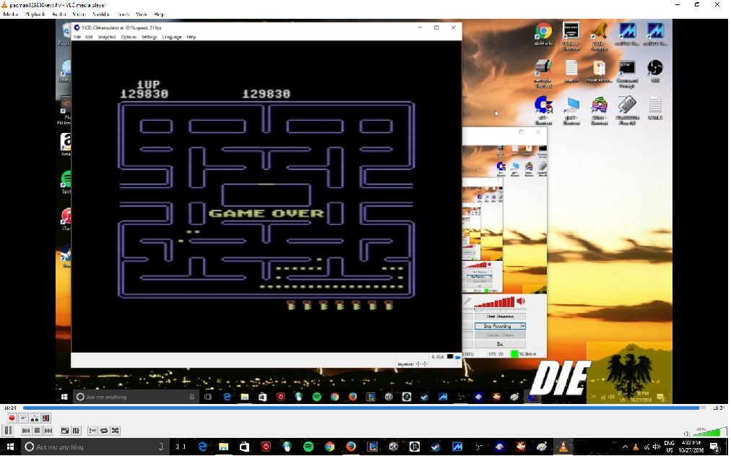731x456 pixels.
Task: Click the googly-eyes icon in the bottom taskbar
Action: (x=394, y=447)
